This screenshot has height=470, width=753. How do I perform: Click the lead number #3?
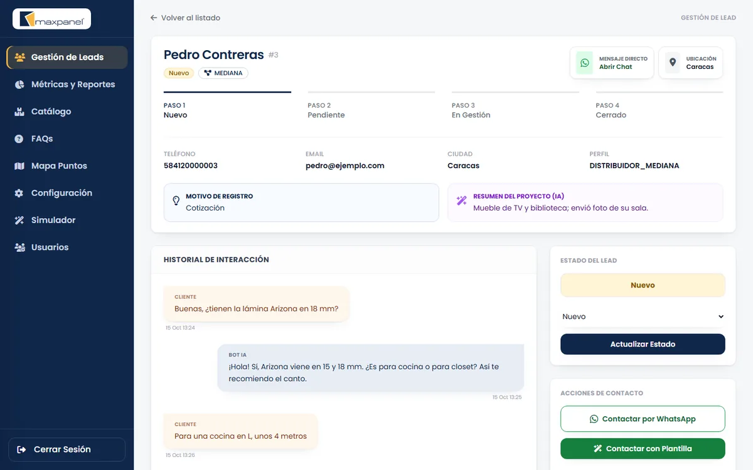pos(274,55)
